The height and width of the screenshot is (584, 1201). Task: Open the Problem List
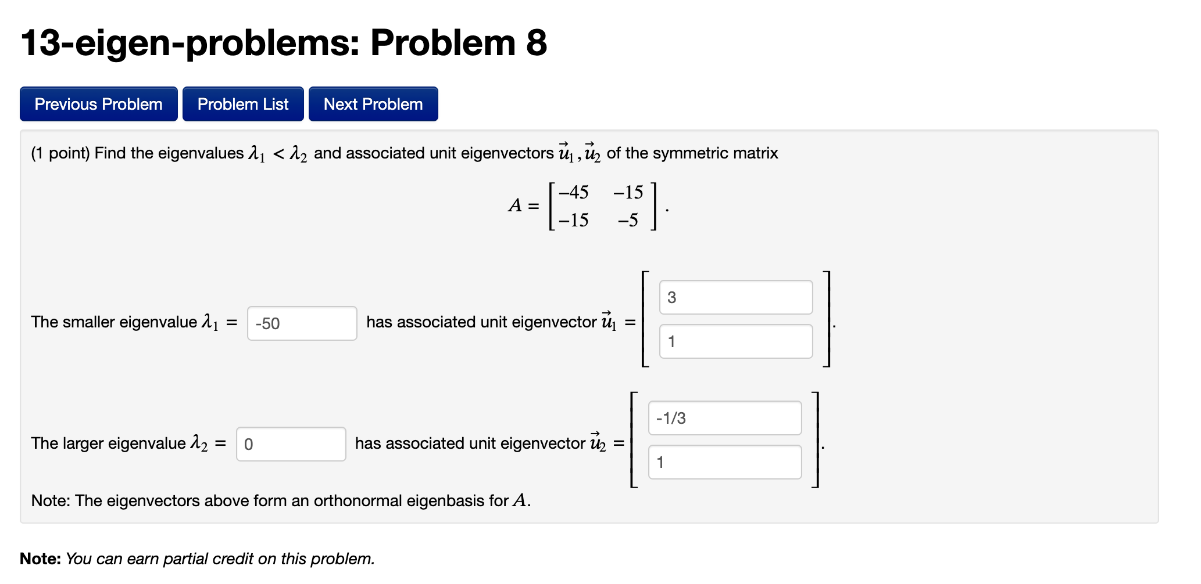click(x=243, y=104)
